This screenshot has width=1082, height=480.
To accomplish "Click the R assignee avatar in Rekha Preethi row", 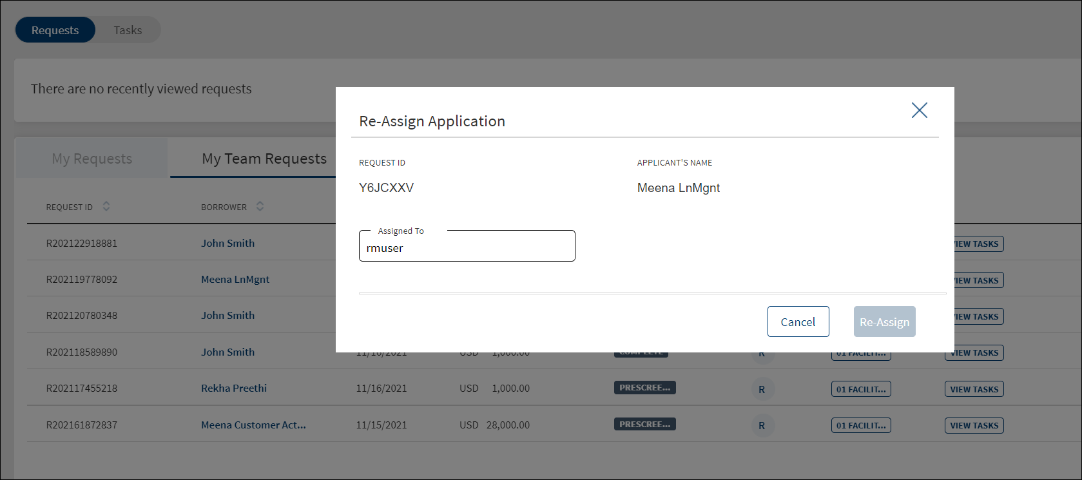I will tap(762, 389).
